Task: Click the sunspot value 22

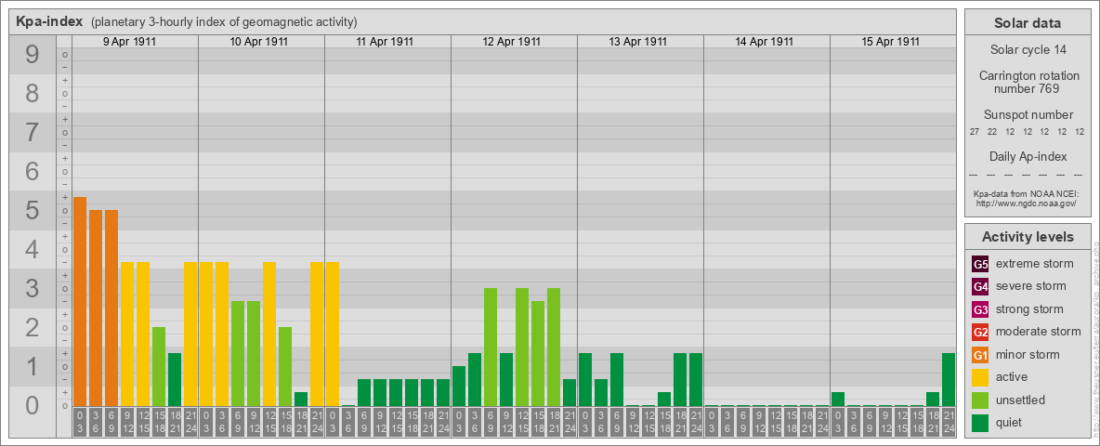Action: [x=992, y=132]
